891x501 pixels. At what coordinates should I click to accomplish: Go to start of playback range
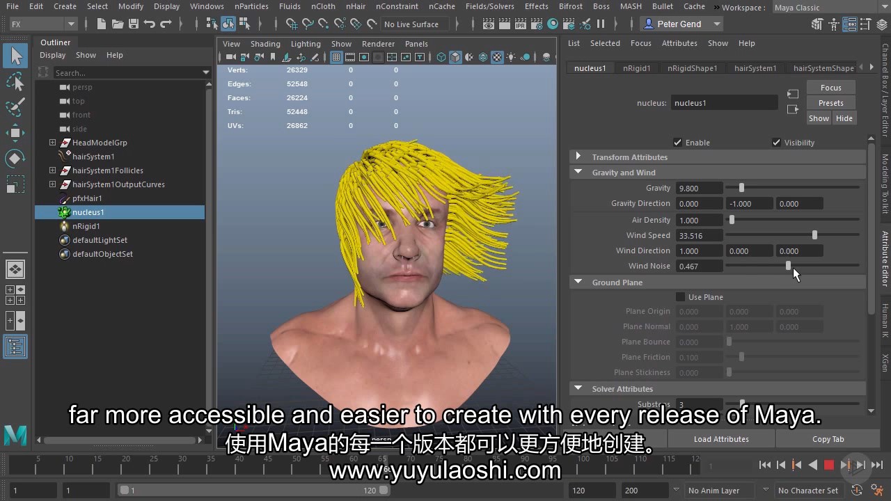765,465
